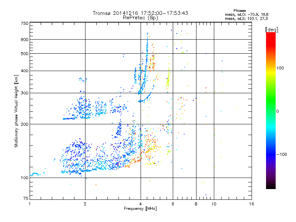296x222 pixels.
Task: Click the colorbar tick label "0"
Action: pos(277,111)
